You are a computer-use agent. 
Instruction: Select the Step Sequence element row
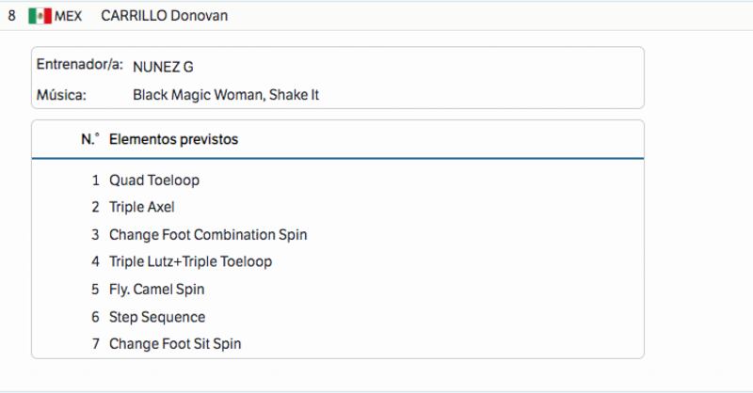point(338,317)
